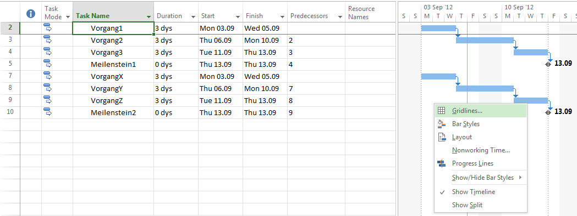Click the Progress Lines icon
Image resolution: width=577 pixels, height=216 pixels.
(x=442, y=163)
